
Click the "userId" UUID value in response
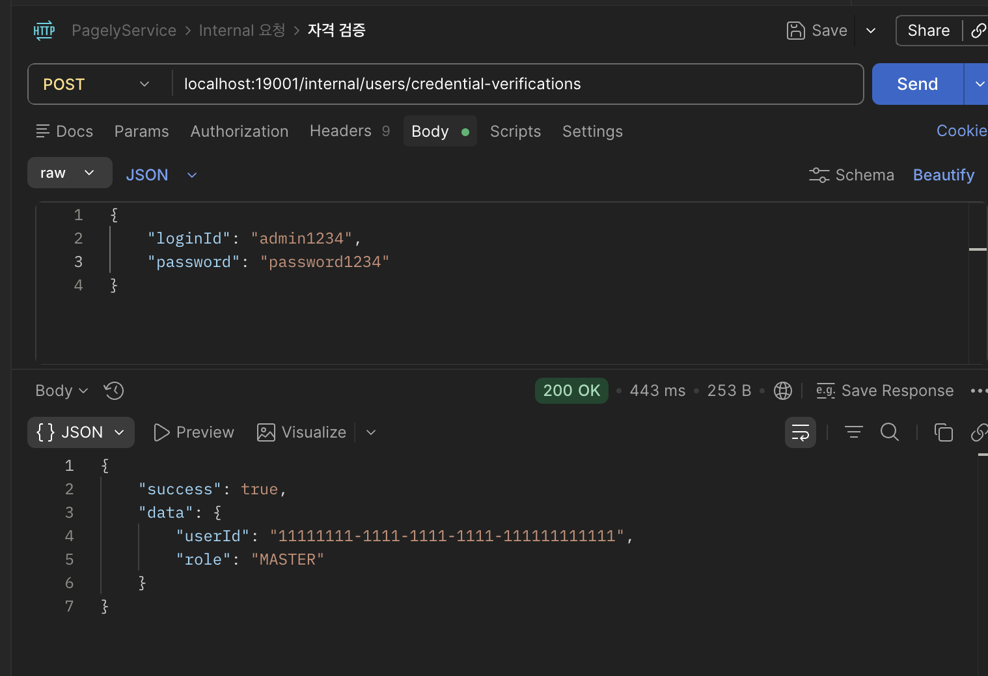[447, 536]
